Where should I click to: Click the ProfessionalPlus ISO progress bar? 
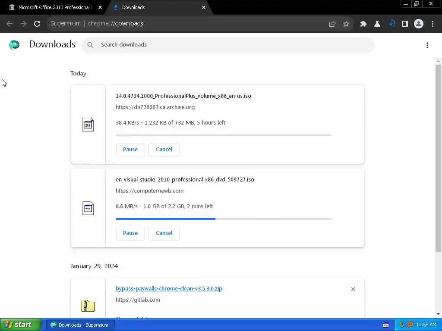pos(224,135)
